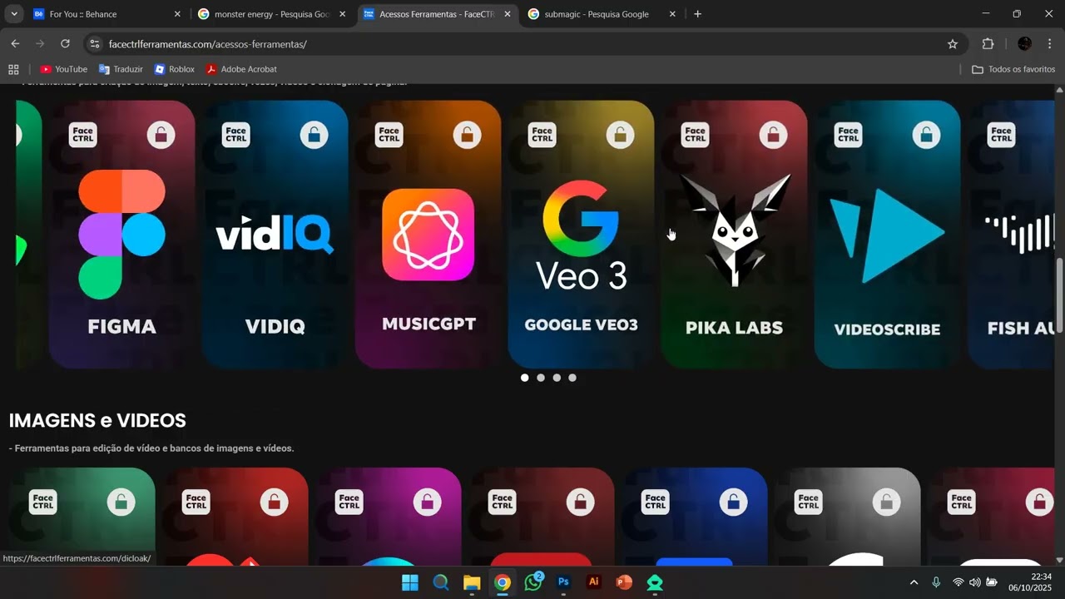Open PowerPoint from the taskbar
The width and height of the screenshot is (1065, 599).
tap(624, 582)
